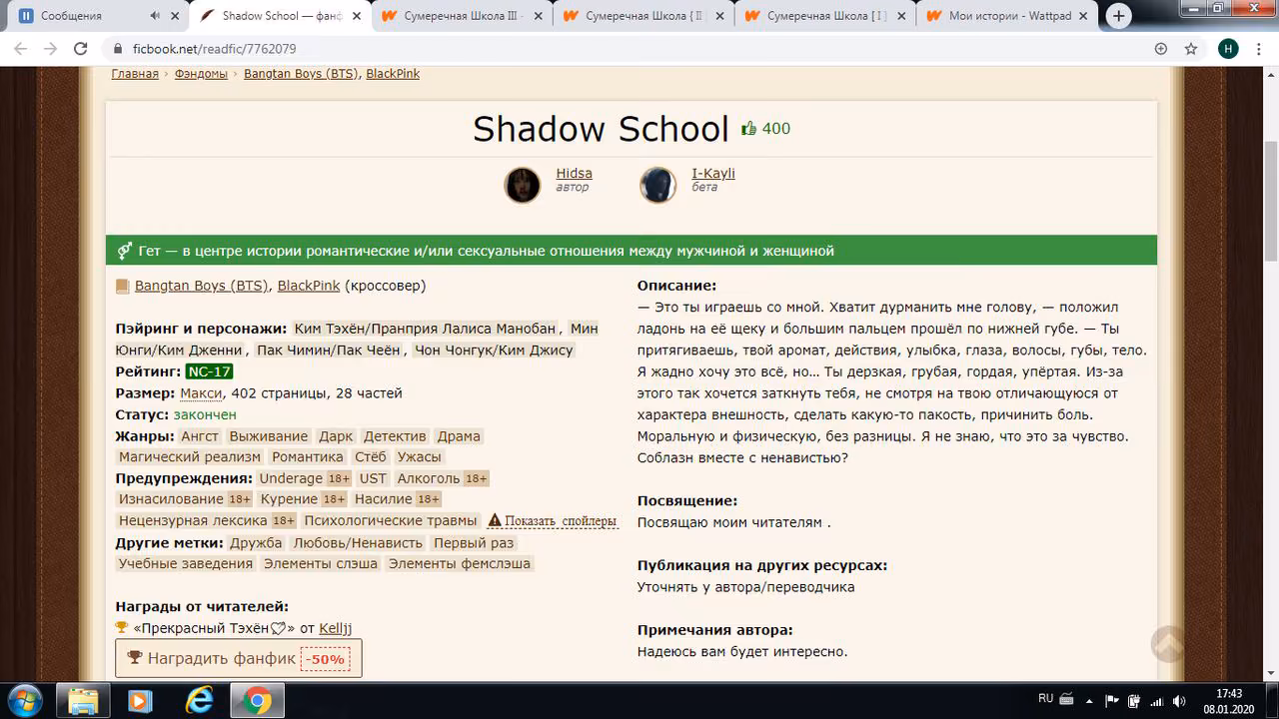Click the circled plus install icon in address bar

coord(1161,49)
